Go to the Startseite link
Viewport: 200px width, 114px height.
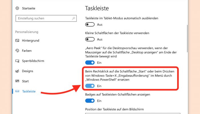29,8
